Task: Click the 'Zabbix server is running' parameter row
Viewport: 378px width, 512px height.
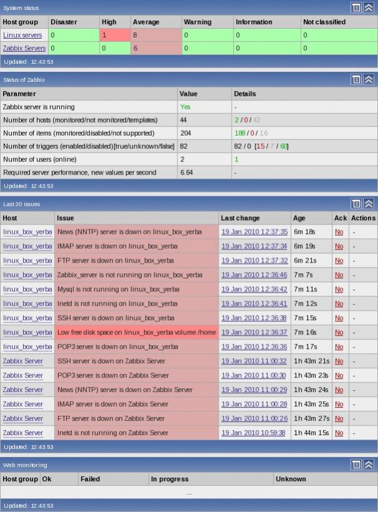Action: [189, 107]
